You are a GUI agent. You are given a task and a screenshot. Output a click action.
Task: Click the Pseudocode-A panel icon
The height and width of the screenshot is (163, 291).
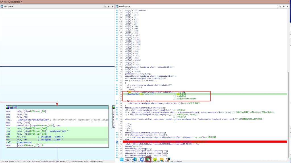[117, 7]
